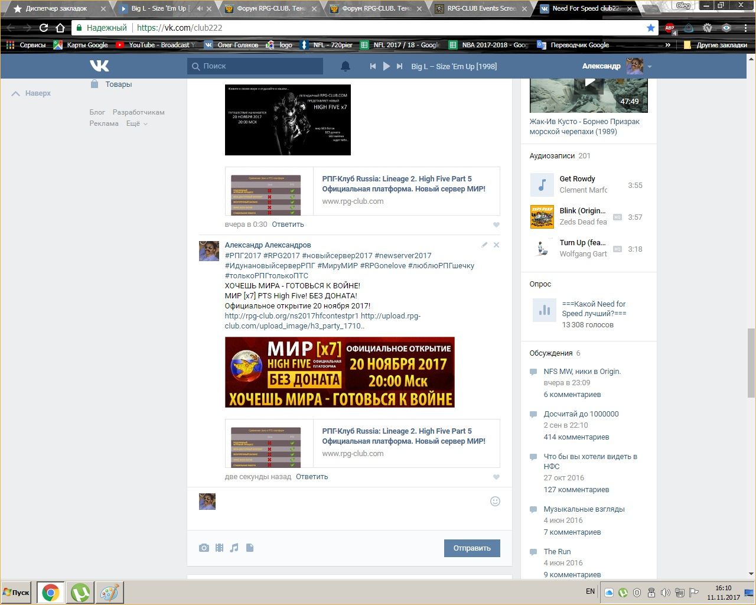Image resolution: width=756 pixels, height=605 pixels.
Task: Mute the Big L tab audio
Action: tap(200, 8)
